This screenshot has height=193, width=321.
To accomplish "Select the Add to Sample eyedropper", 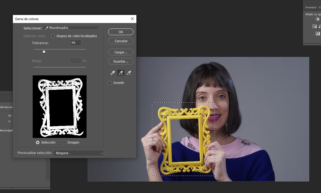I will pos(121,73).
